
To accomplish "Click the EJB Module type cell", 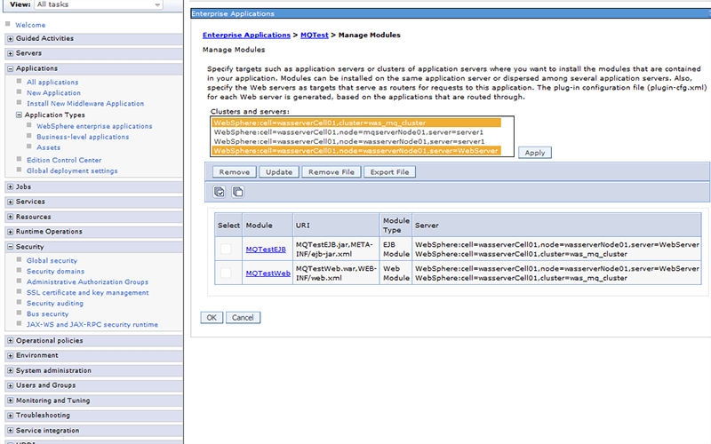I will coord(395,250).
